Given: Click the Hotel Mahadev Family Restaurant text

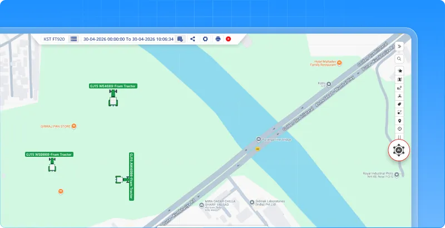Looking at the screenshot, I should tap(323, 63).
